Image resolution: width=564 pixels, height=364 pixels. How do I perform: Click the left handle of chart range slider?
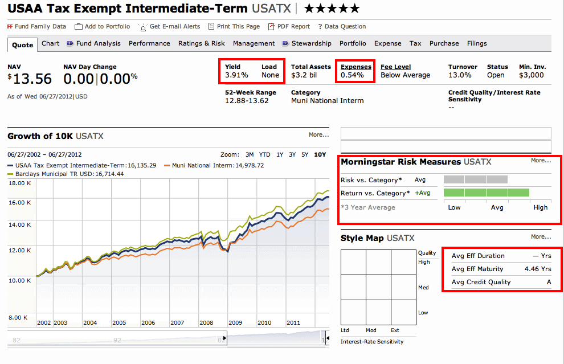pos(226,338)
